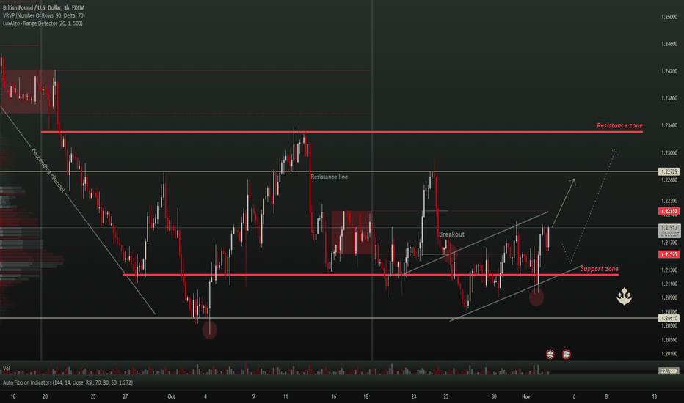
Task: Click the 20 date on time axis
Action: tap(45, 396)
